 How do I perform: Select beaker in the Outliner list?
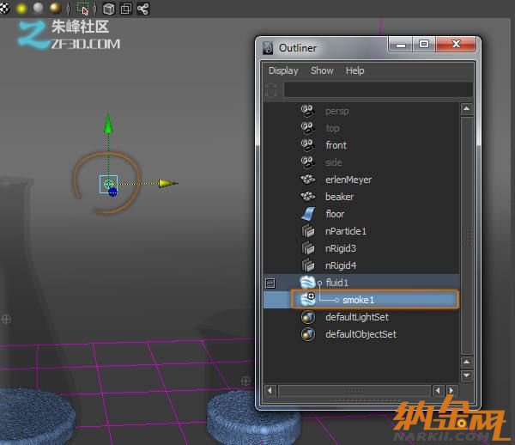pyautogui.click(x=339, y=197)
